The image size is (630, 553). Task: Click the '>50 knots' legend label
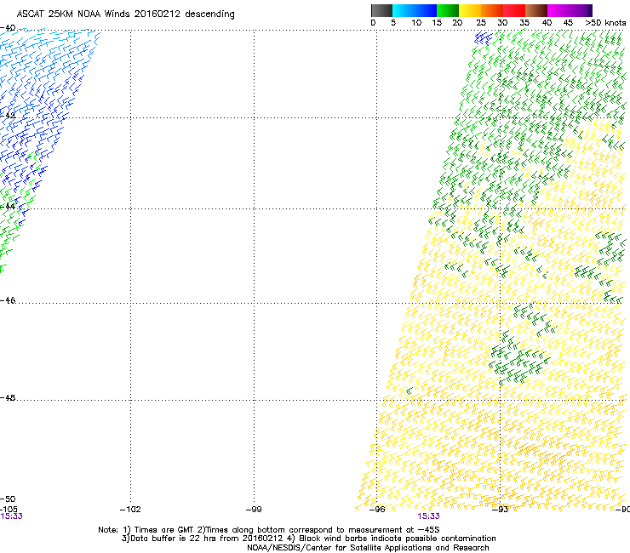click(x=605, y=23)
